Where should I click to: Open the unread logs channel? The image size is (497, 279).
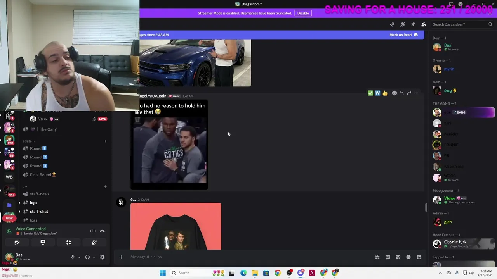[33, 203]
